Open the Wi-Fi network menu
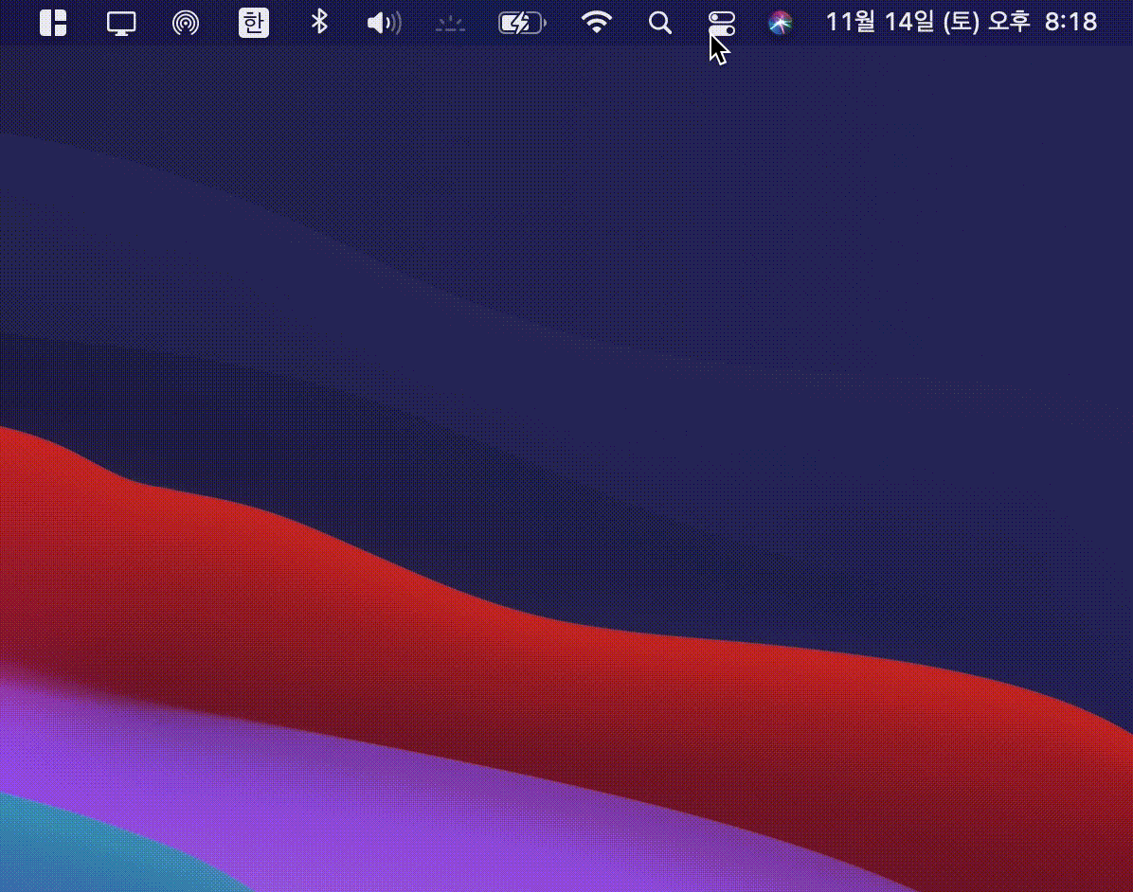 [x=596, y=23]
